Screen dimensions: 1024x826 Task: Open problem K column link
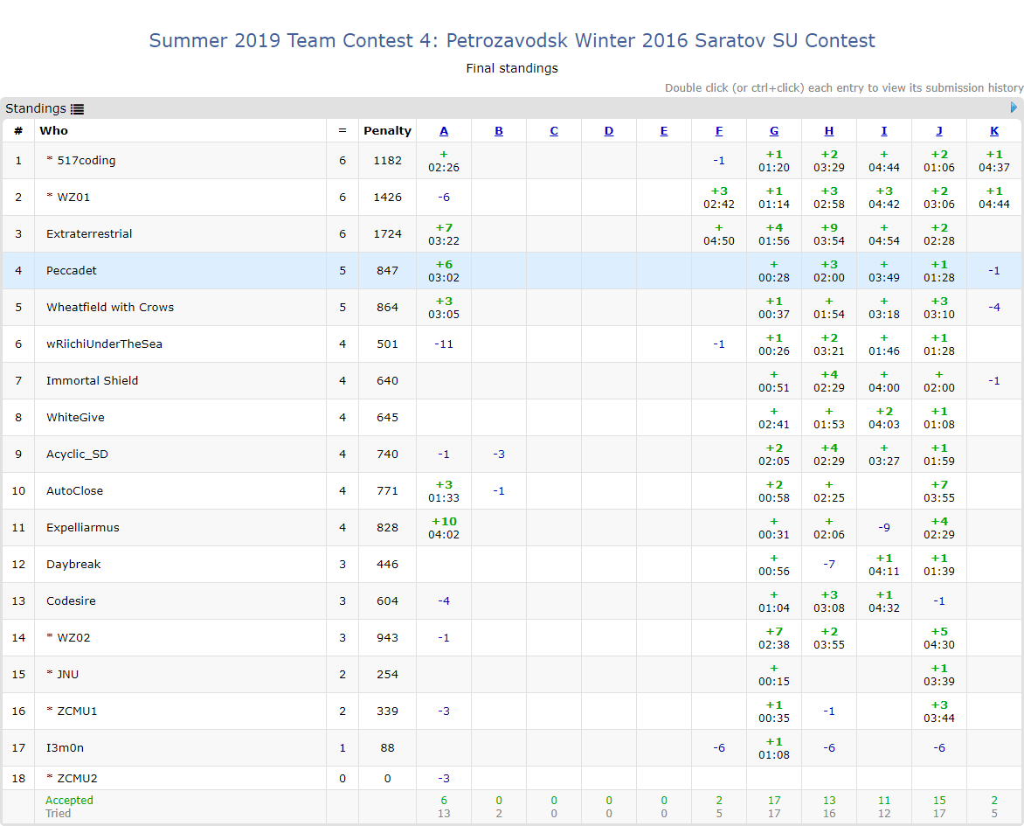coord(994,131)
